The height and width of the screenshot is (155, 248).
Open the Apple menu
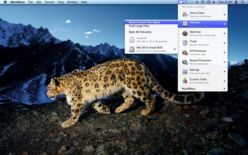[x=5, y=2]
